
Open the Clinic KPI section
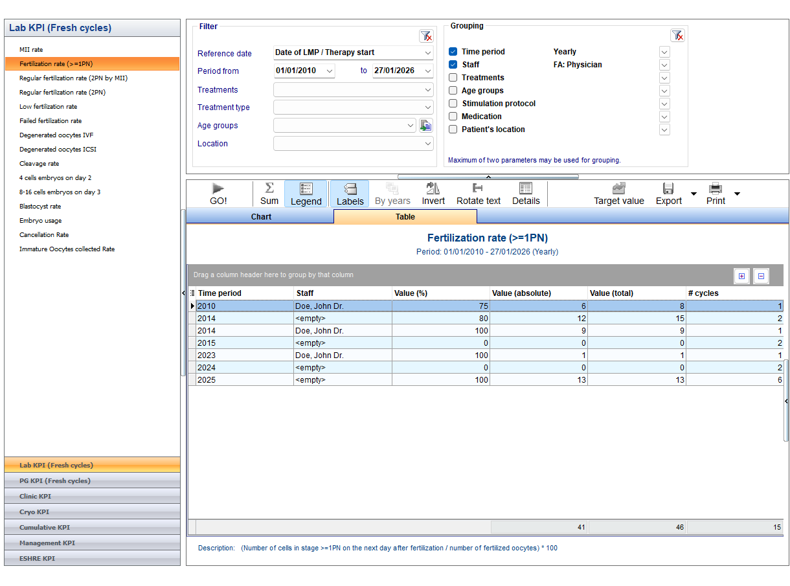[92, 497]
